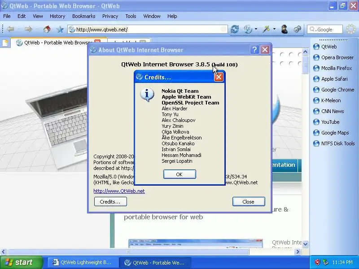Screen dimensions: 359x269
Task: Click the address bar URL field
Action: pyautogui.click(x=148, y=29)
